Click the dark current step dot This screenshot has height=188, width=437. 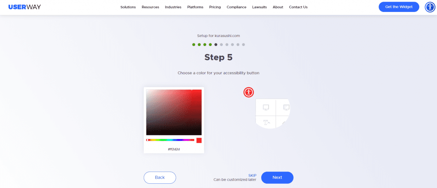pos(216,44)
